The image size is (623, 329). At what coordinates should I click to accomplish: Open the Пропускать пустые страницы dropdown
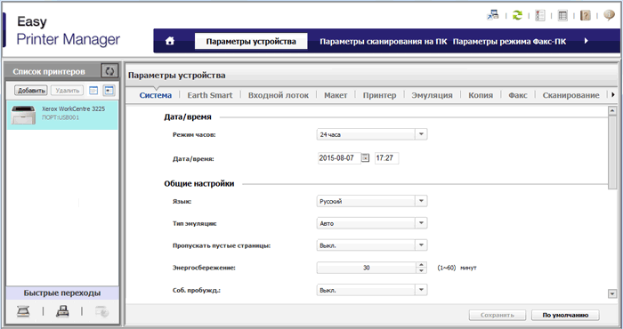tap(372, 245)
